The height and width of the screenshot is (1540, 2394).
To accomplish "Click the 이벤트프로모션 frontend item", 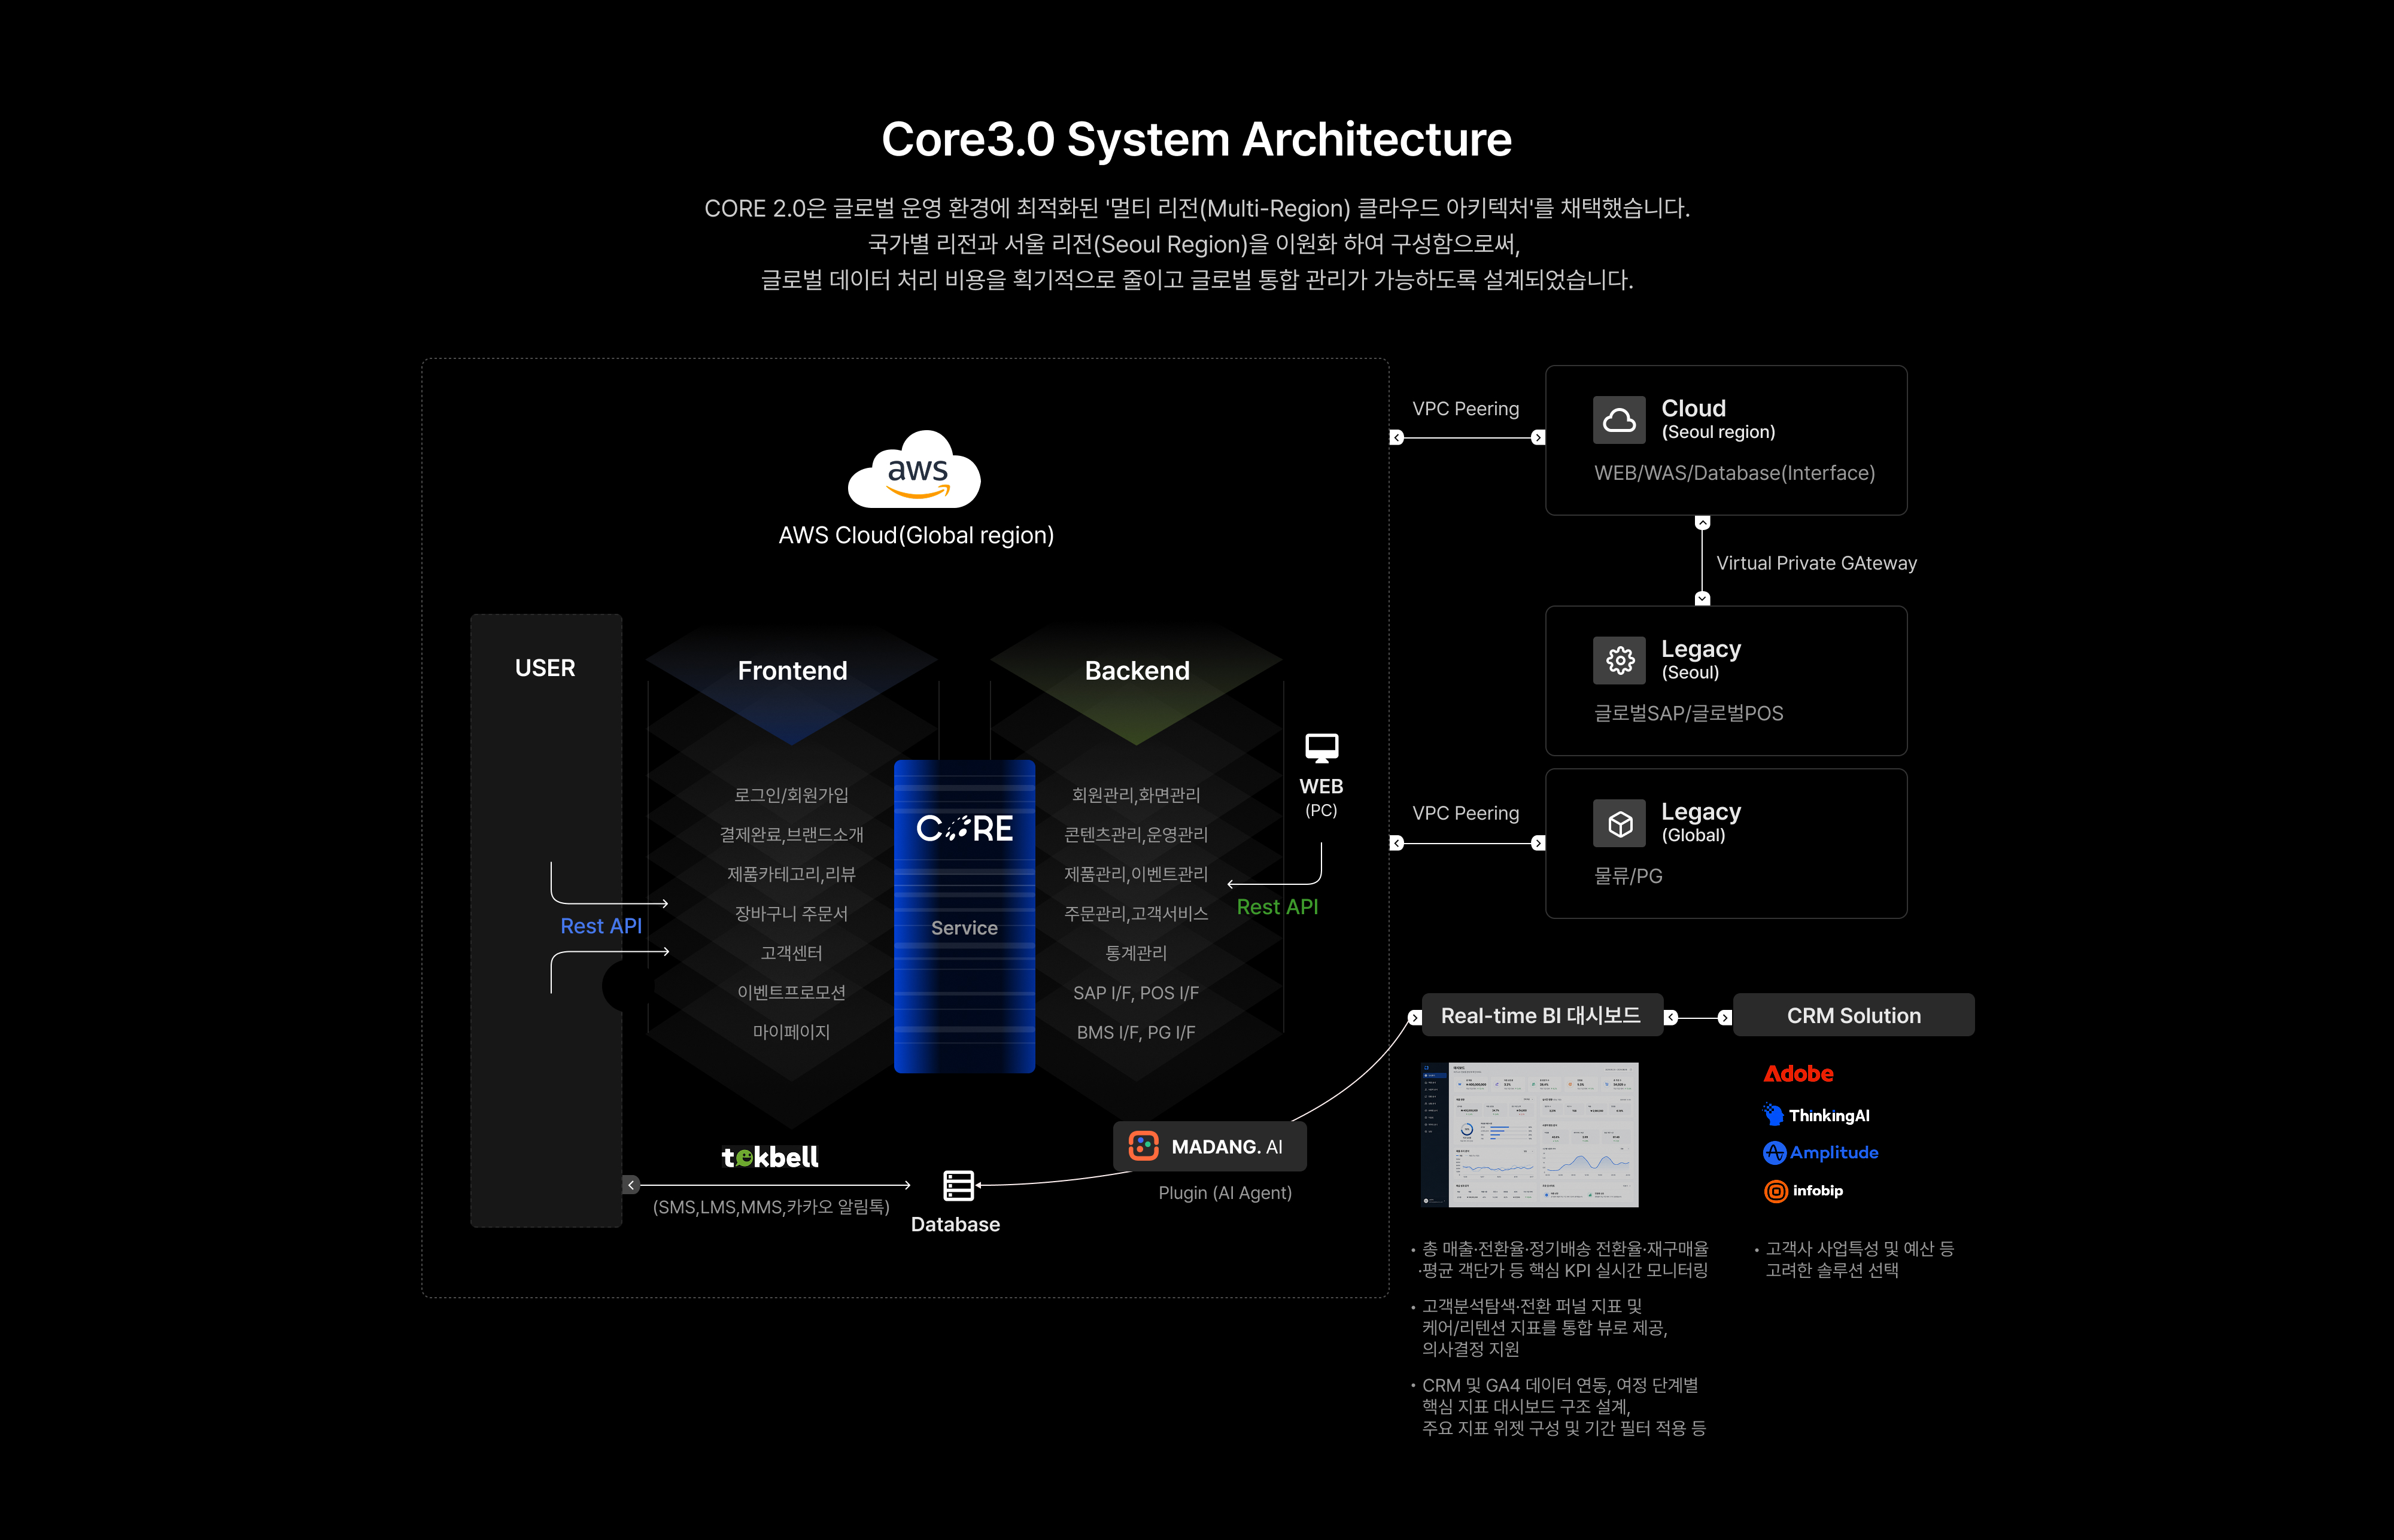I will pyautogui.click(x=791, y=992).
